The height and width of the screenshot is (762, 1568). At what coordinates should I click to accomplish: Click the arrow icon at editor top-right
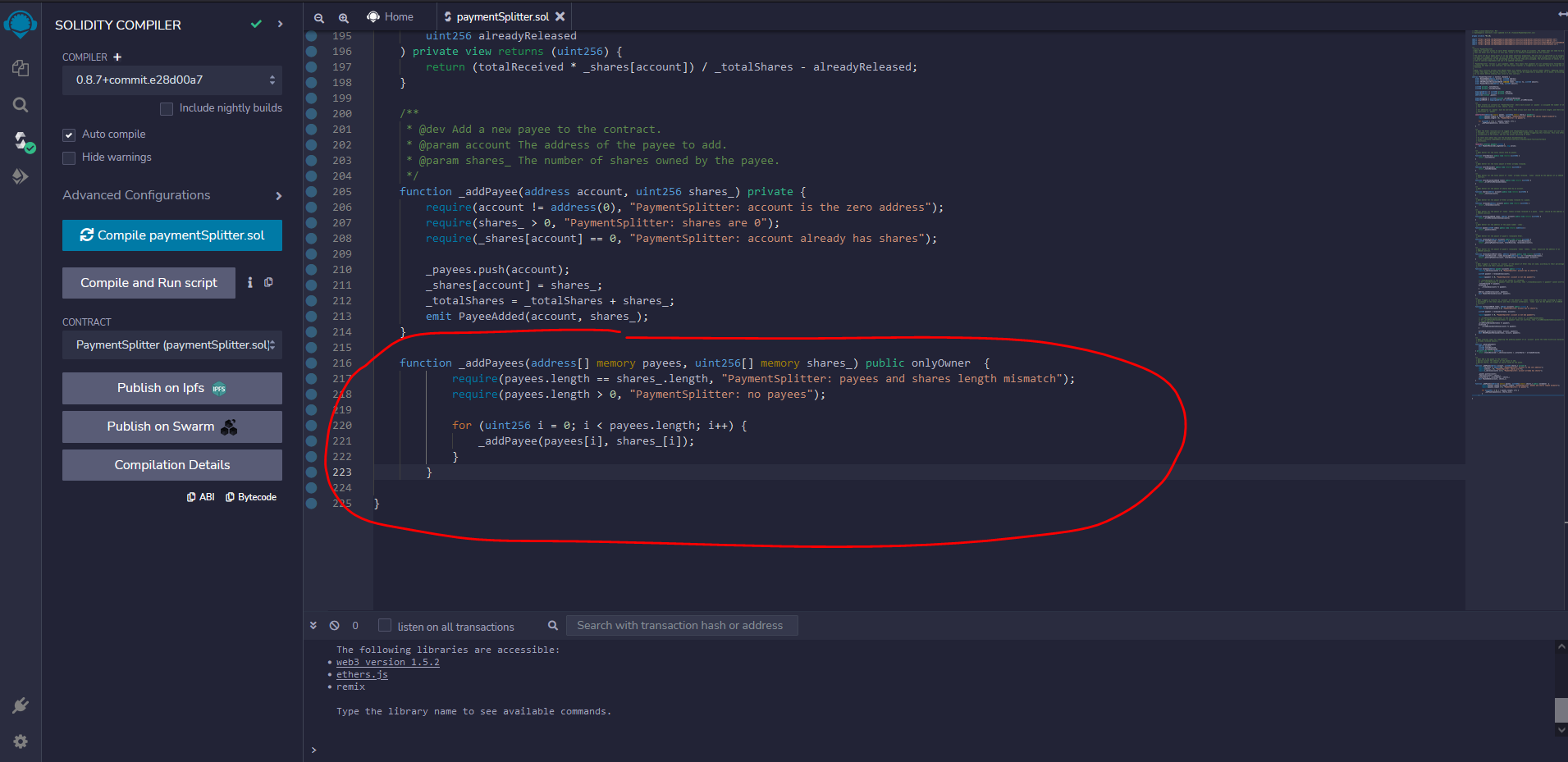point(1561,14)
